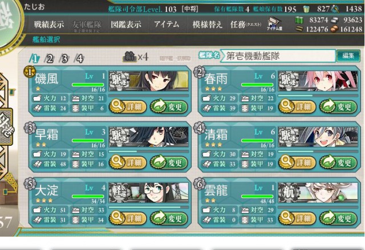Switch to fleet tab 2
365x250 pixels.
pyautogui.click(x=50, y=59)
